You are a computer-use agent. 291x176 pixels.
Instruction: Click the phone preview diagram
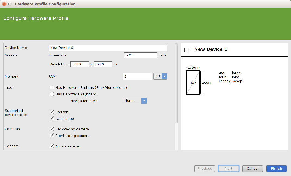(193, 82)
